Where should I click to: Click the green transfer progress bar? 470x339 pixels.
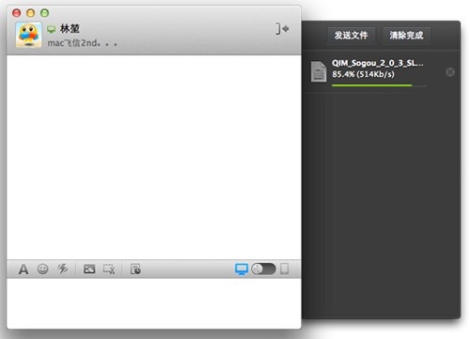pos(379,85)
